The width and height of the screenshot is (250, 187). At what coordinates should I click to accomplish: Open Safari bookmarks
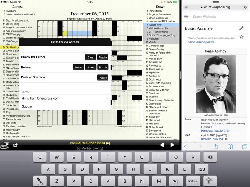pyautogui.click(x=230, y=146)
